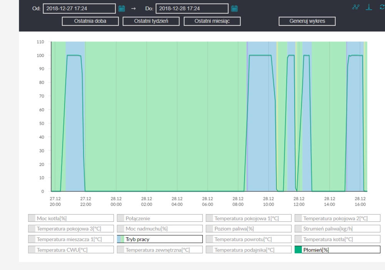
Task: Toggle Temperatura zewnętrzna[°C] legend item
Action: click(x=160, y=250)
